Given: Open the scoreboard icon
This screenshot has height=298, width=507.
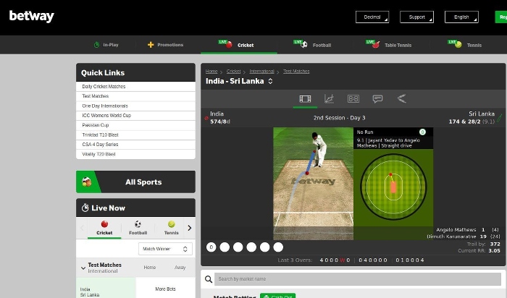Looking at the screenshot, I should coord(353,98).
